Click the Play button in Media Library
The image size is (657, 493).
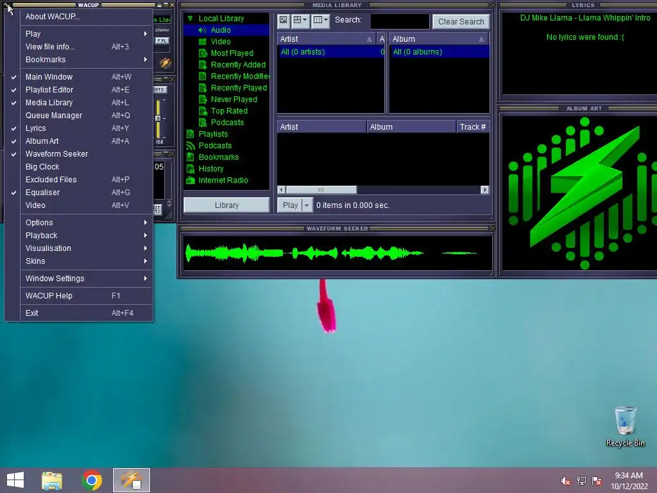(x=290, y=205)
